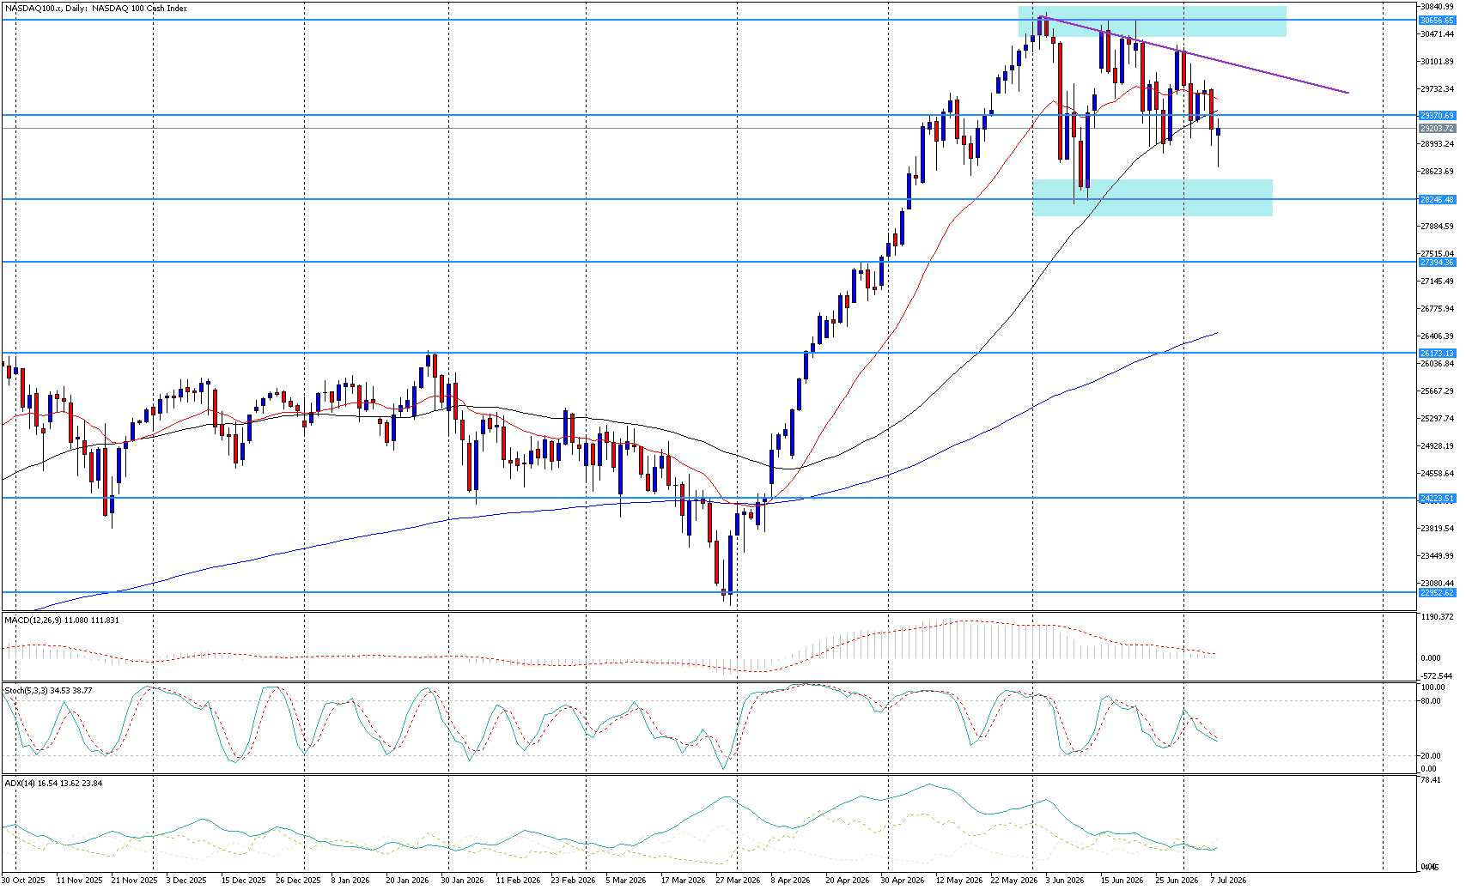
Task: Click the grey 29203.72 current price tag
Action: tap(1437, 129)
